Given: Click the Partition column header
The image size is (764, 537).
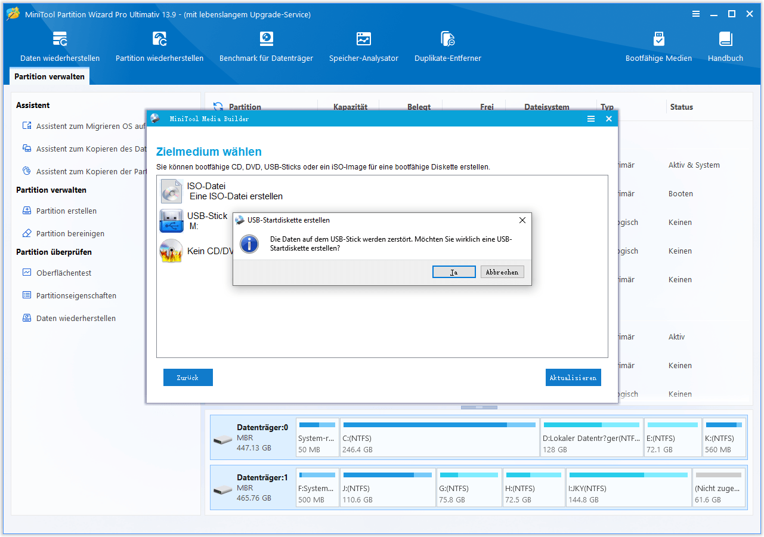Looking at the screenshot, I should click(245, 107).
